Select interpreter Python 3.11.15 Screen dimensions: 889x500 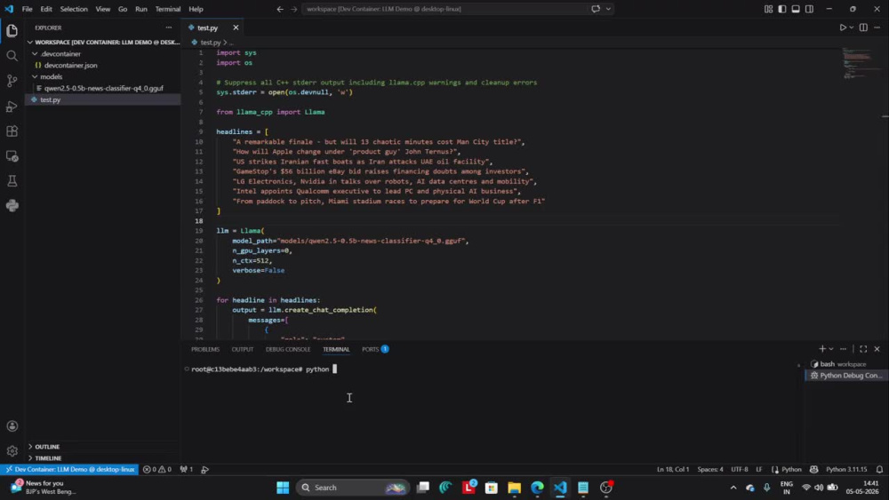[x=846, y=470]
